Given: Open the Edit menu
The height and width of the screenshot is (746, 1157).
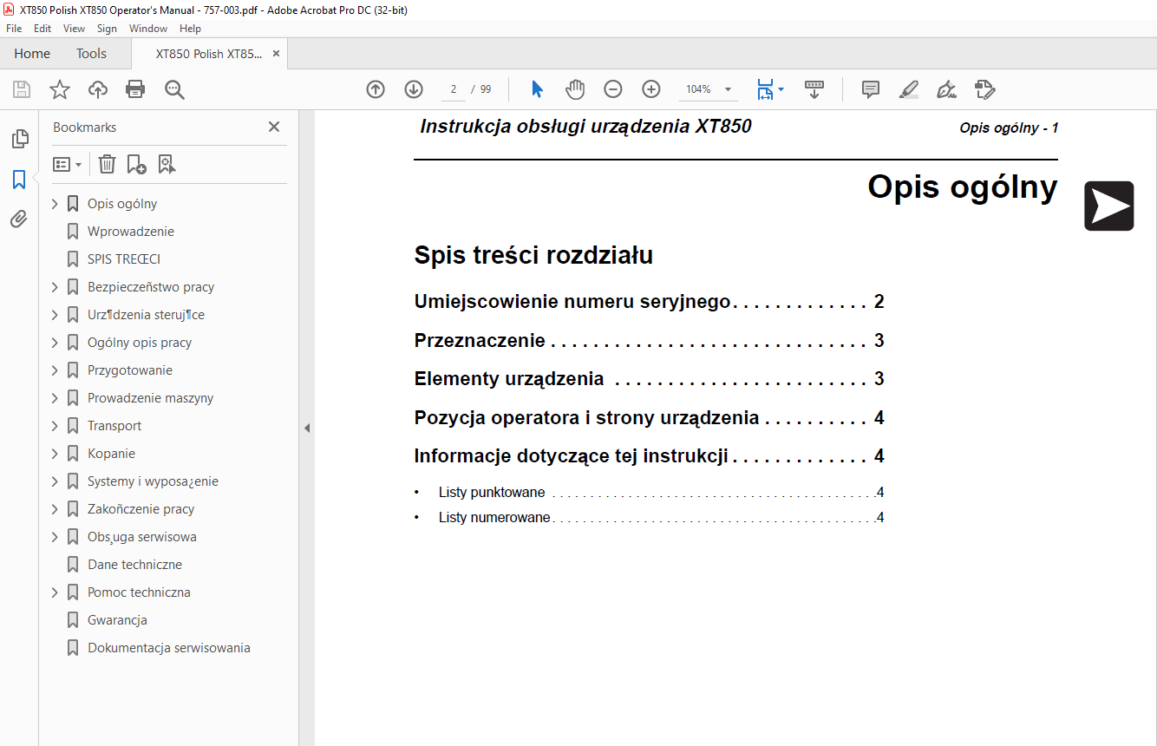Looking at the screenshot, I should [x=42, y=29].
